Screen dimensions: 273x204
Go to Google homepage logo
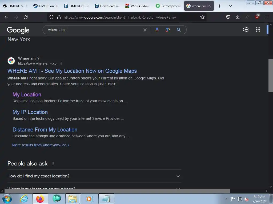click(18, 30)
